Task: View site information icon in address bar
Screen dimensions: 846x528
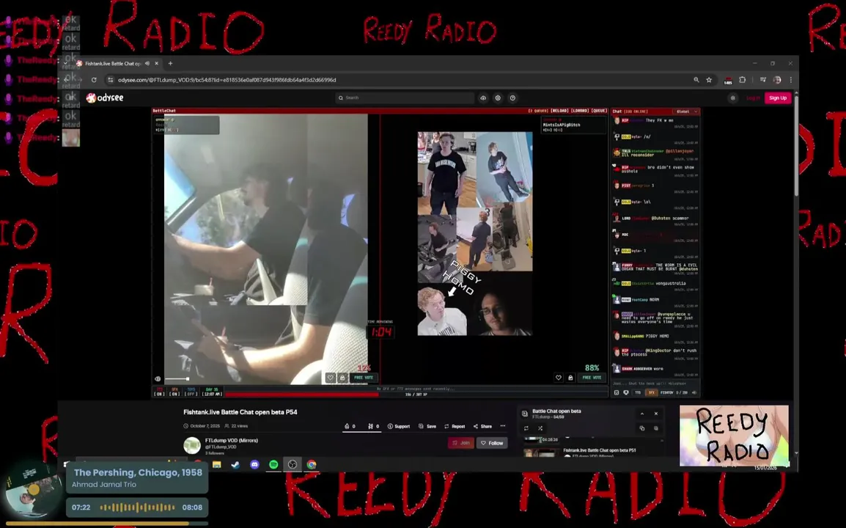Action: [111, 80]
